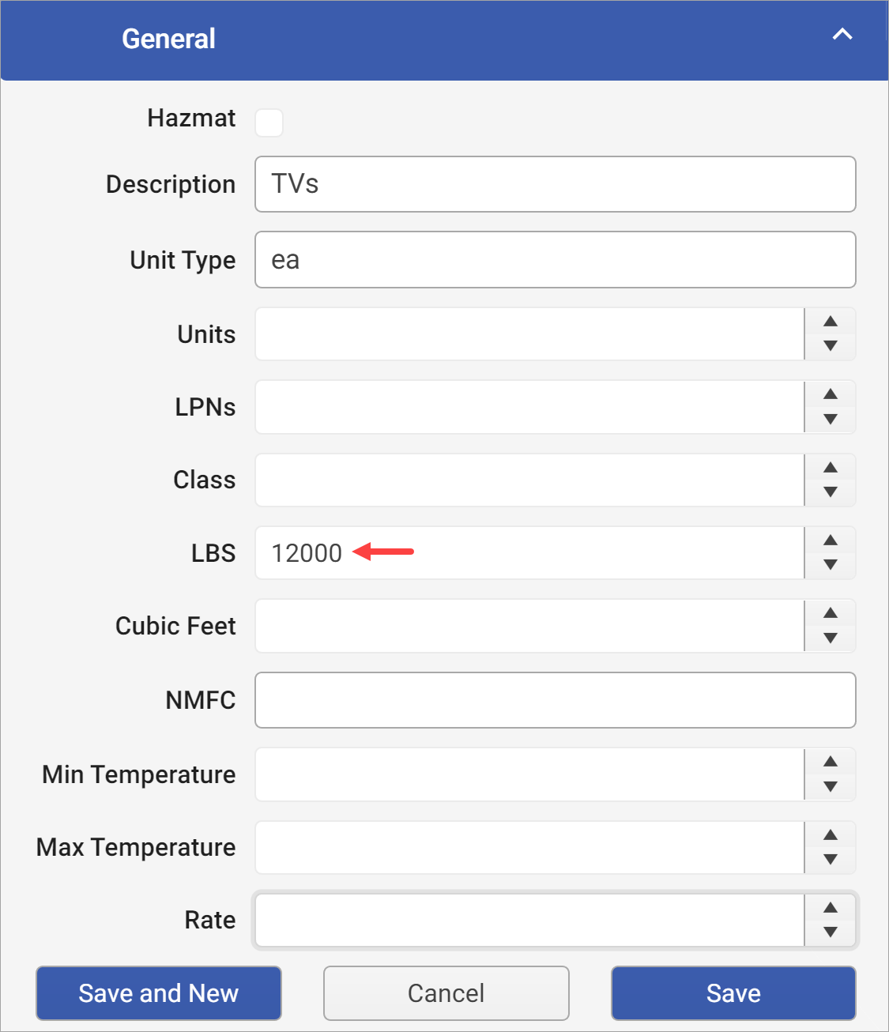Increment the Units value stepper up arrow

(830, 323)
